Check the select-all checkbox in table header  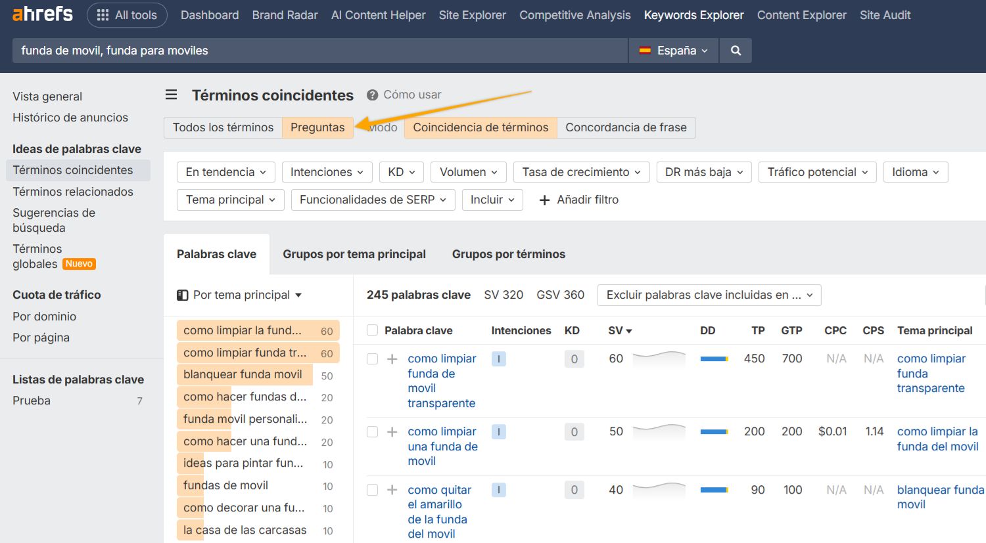point(371,330)
